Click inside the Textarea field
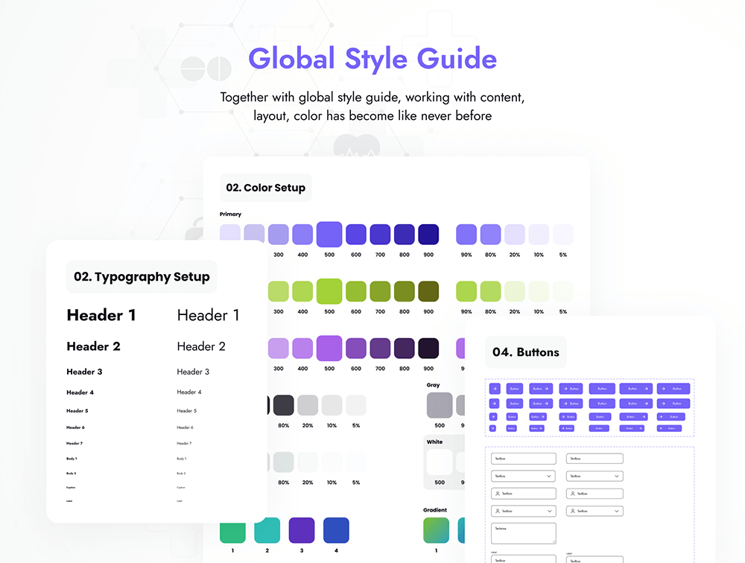 [523, 533]
